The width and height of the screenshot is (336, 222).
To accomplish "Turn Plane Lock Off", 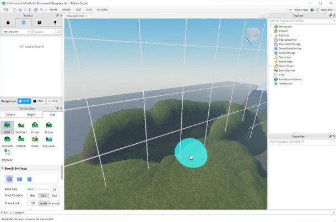I will coord(32,203).
